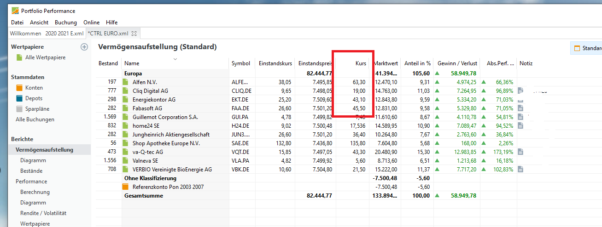Click the security icon for Shop Apotheke Europe

pos(125,143)
